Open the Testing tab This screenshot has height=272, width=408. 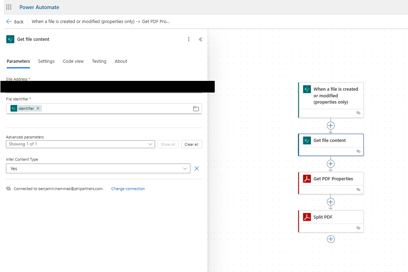point(99,61)
